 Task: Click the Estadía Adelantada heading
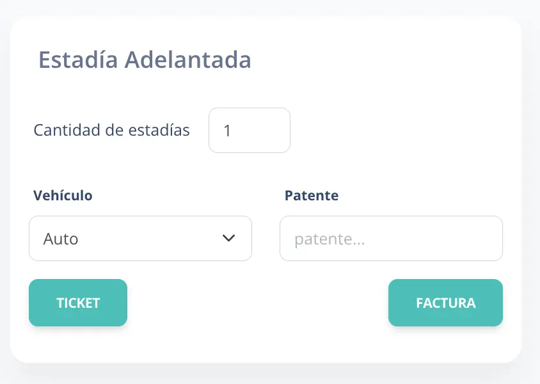tap(145, 60)
